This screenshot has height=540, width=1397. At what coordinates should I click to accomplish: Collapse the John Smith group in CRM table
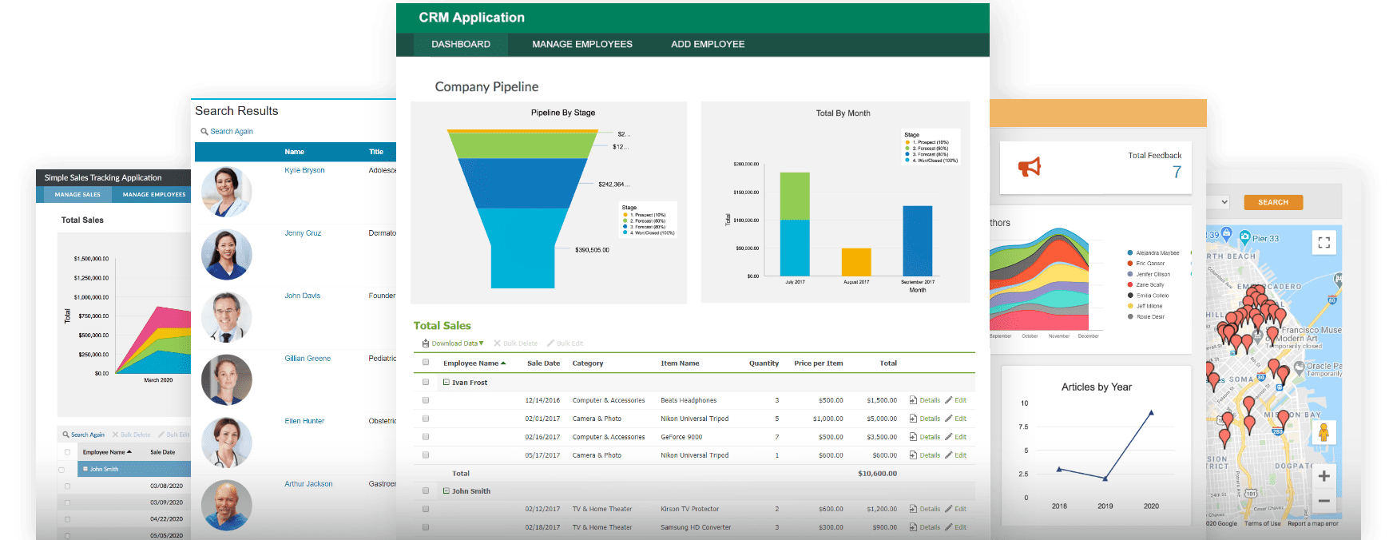coord(446,491)
